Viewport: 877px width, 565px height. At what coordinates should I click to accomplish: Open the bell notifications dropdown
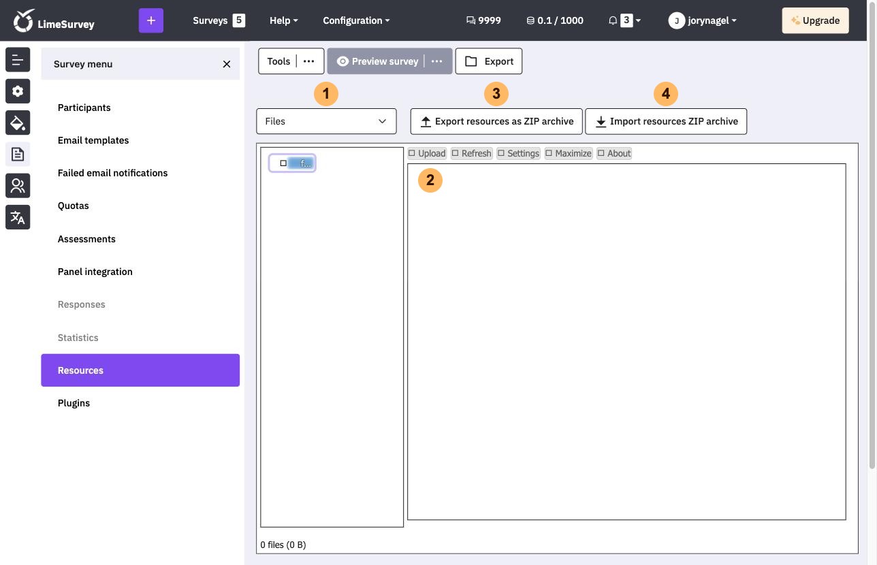(624, 20)
